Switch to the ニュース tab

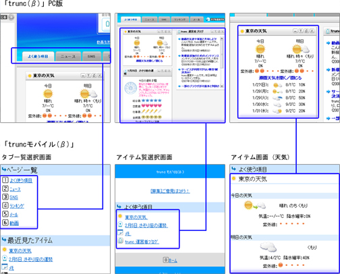pyautogui.click(x=68, y=57)
